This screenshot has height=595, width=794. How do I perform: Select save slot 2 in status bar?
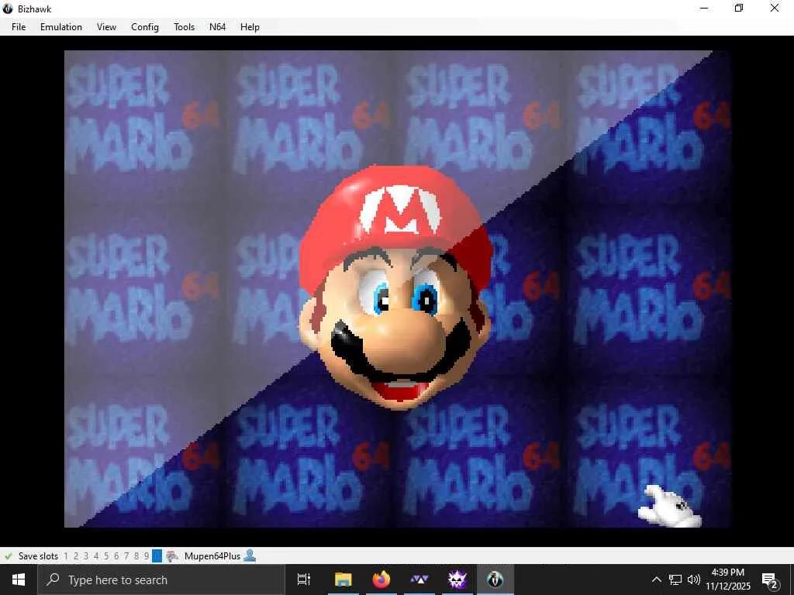pos(76,556)
